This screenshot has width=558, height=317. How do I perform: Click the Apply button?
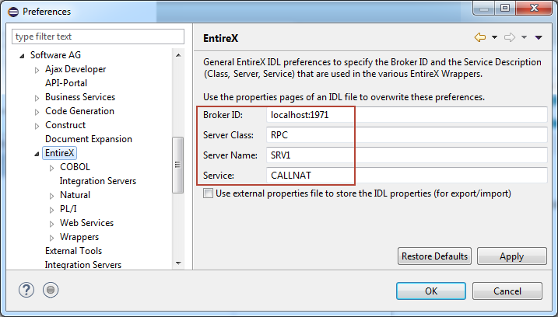pyautogui.click(x=512, y=256)
